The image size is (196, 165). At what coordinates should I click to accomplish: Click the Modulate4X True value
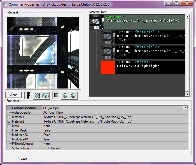[x=46, y=139]
